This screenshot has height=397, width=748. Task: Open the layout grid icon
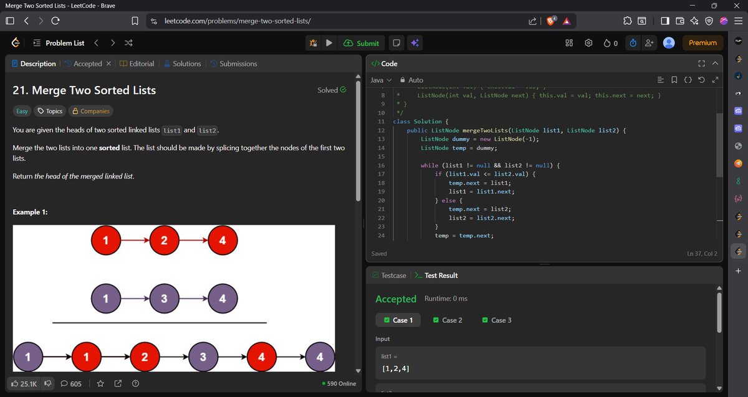click(x=568, y=43)
